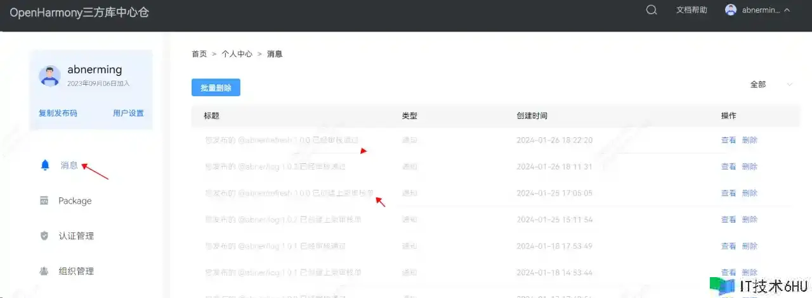The image size is (812, 298).
Task: Click the OpenHarmony三方库中心仓 site title
Action: pyautogui.click(x=79, y=12)
